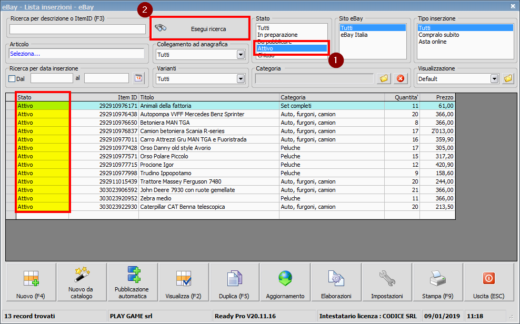Start Pubblicazione automatica

click(x=133, y=282)
